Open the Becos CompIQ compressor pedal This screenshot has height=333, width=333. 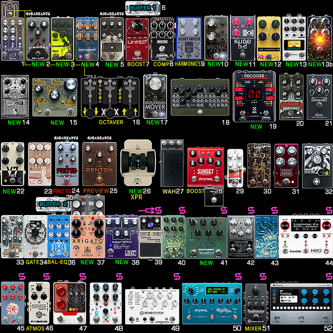click(x=162, y=39)
